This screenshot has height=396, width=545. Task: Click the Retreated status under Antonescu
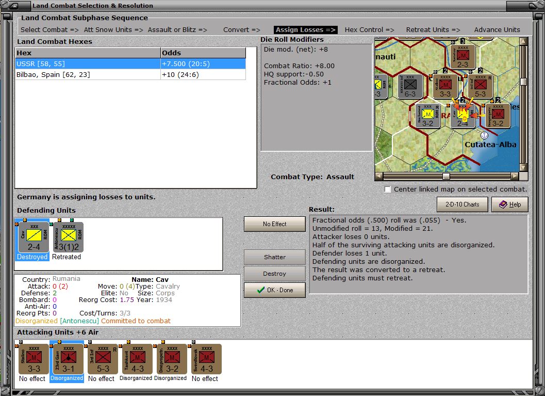(x=67, y=257)
